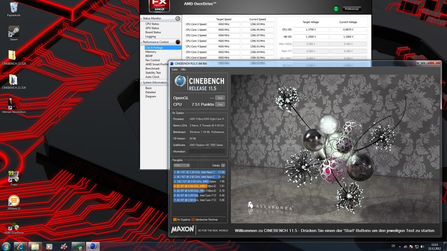Select ranking row 4 at 4.49 GHz
Screen dimensions: 447x251
(199, 186)
